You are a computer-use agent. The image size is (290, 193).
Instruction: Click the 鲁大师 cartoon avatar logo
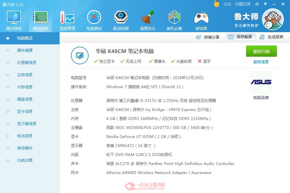(273, 19)
